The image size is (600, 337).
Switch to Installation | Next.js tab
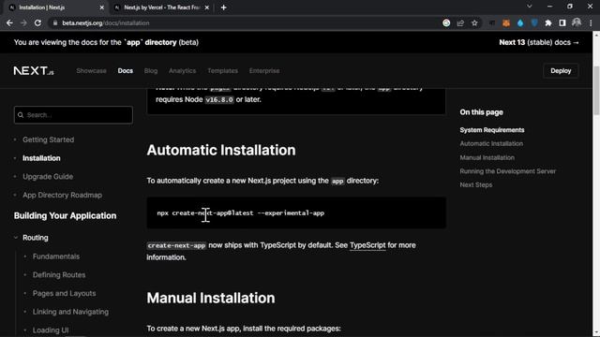56,7
